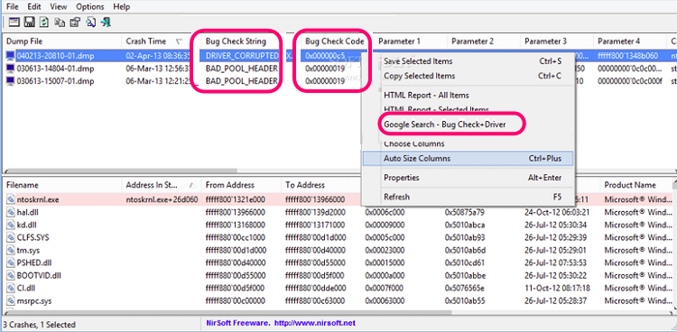677x332 pixels.
Task: Open the Options menu
Action: pos(89,7)
